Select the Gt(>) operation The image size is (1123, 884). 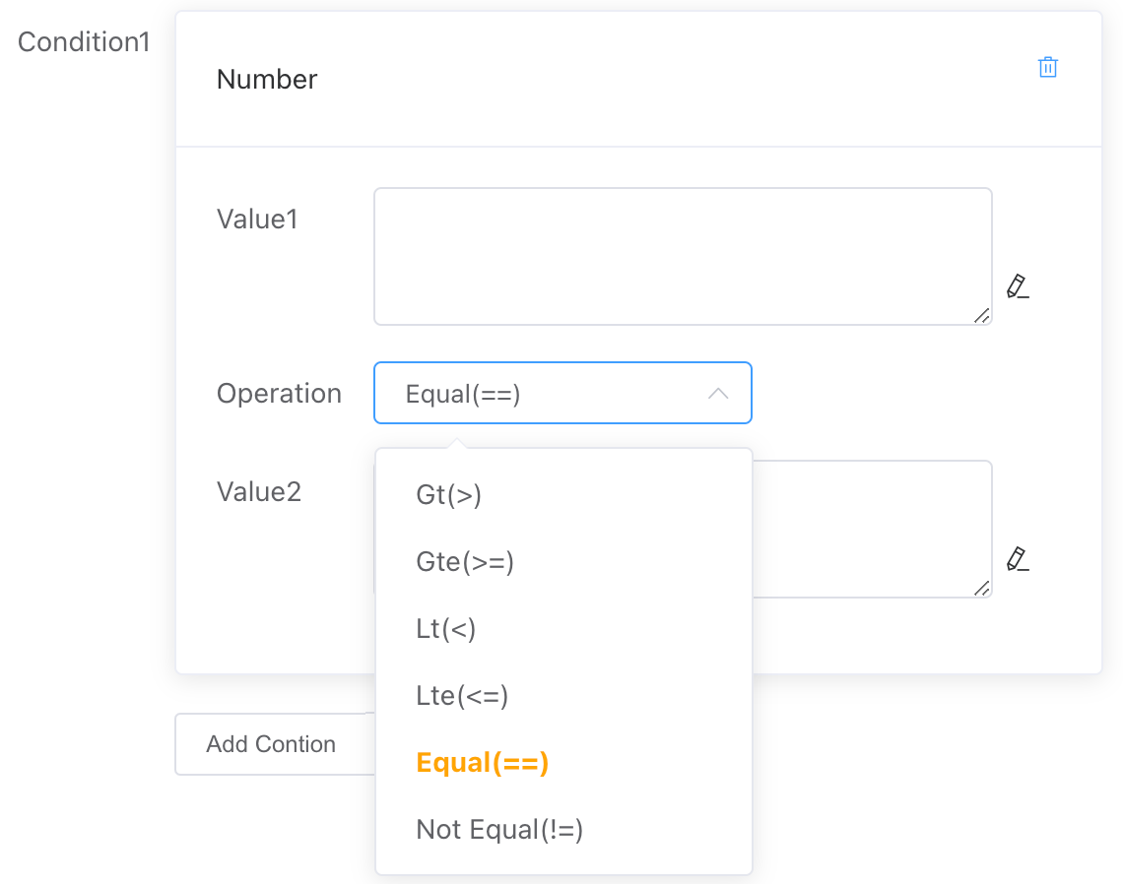(x=449, y=495)
